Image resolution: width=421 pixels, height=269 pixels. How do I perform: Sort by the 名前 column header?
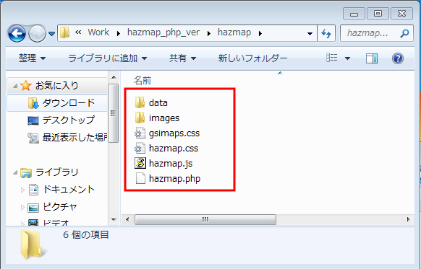(143, 80)
